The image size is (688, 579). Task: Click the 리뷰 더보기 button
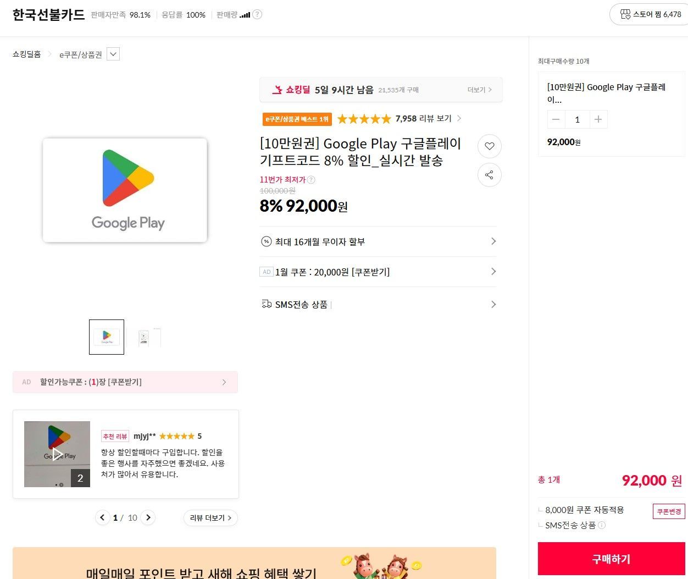[210, 517]
